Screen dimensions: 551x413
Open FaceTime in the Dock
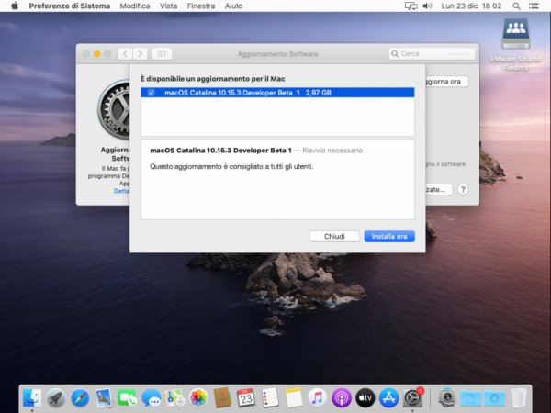(x=128, y=398)
